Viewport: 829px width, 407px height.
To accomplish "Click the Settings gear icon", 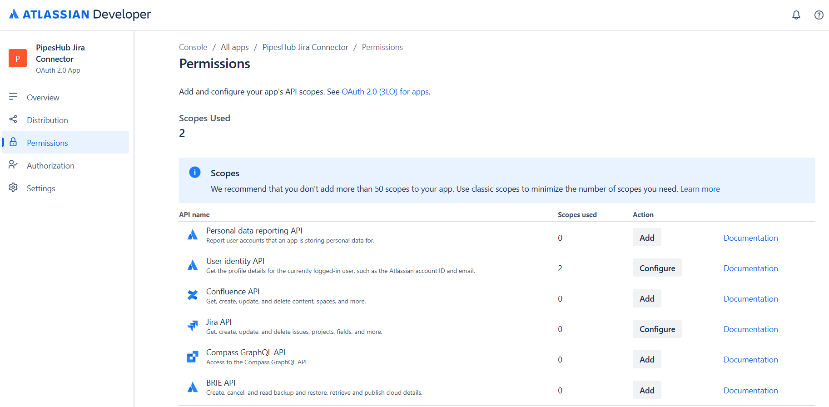I will coord(13,188).
